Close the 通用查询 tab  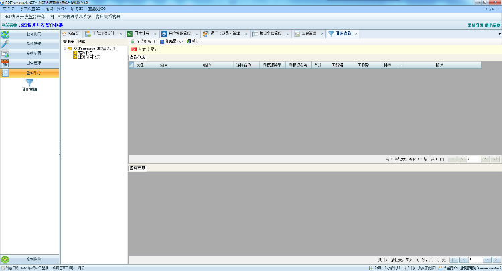(356, 34)
